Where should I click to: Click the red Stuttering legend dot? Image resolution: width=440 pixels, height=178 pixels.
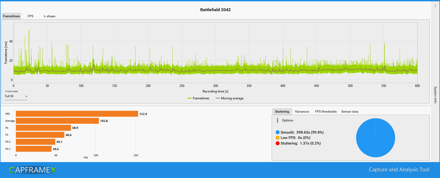coord(277,143)
